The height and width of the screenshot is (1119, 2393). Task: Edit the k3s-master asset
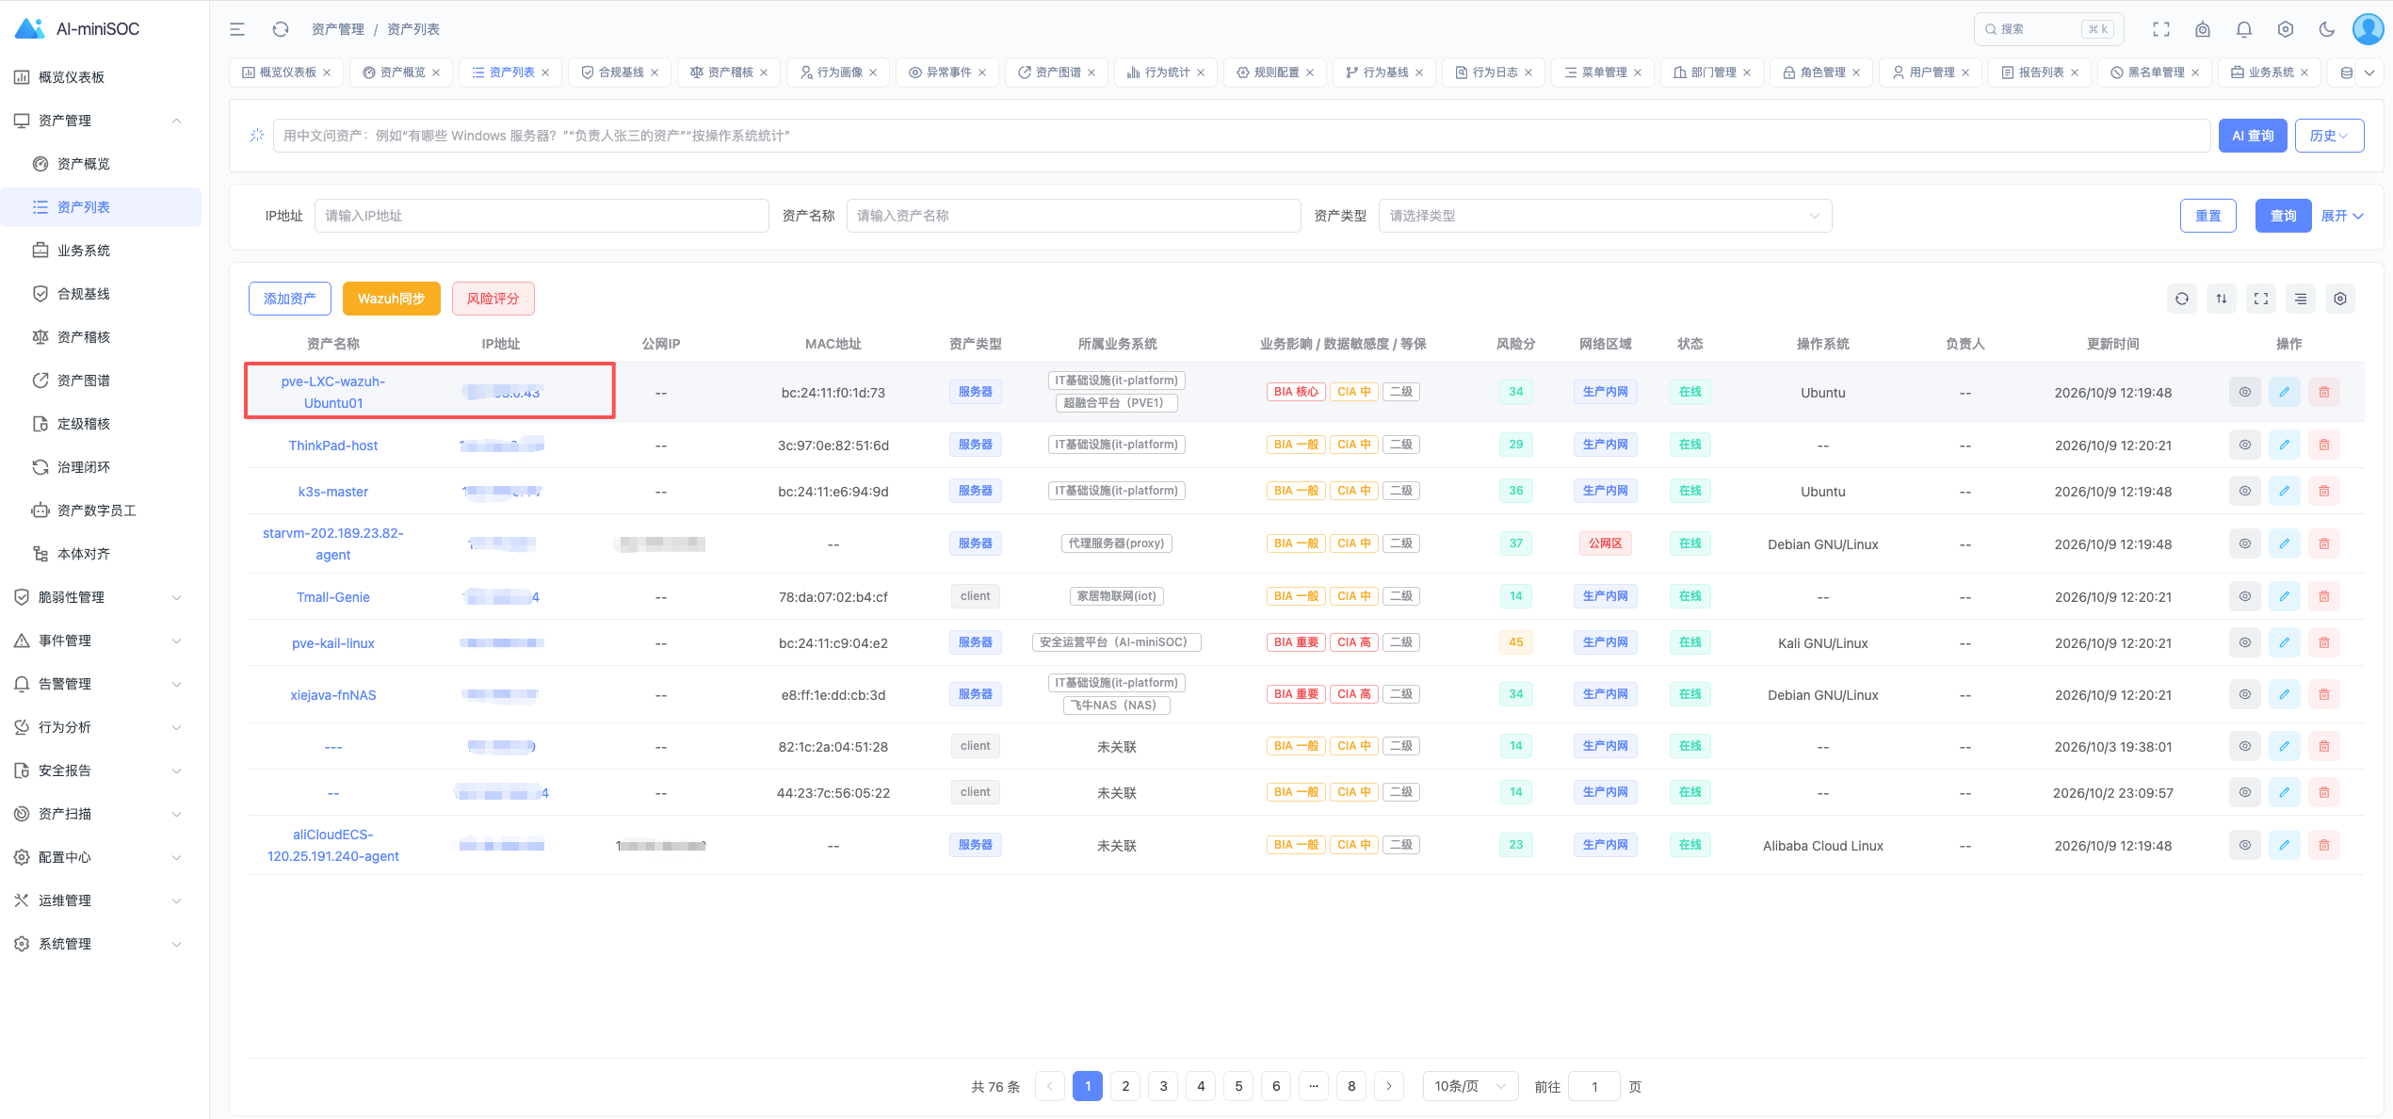2285,491
